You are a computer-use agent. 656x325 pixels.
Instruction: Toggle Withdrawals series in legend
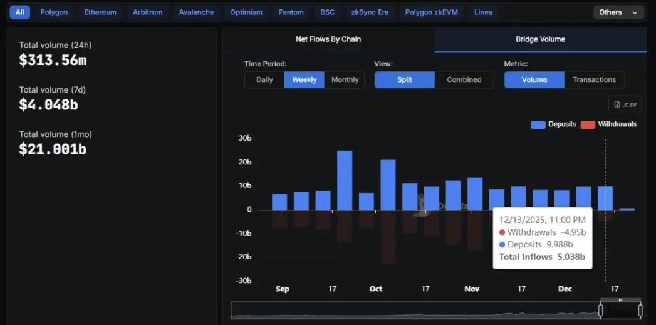(609, 124)
